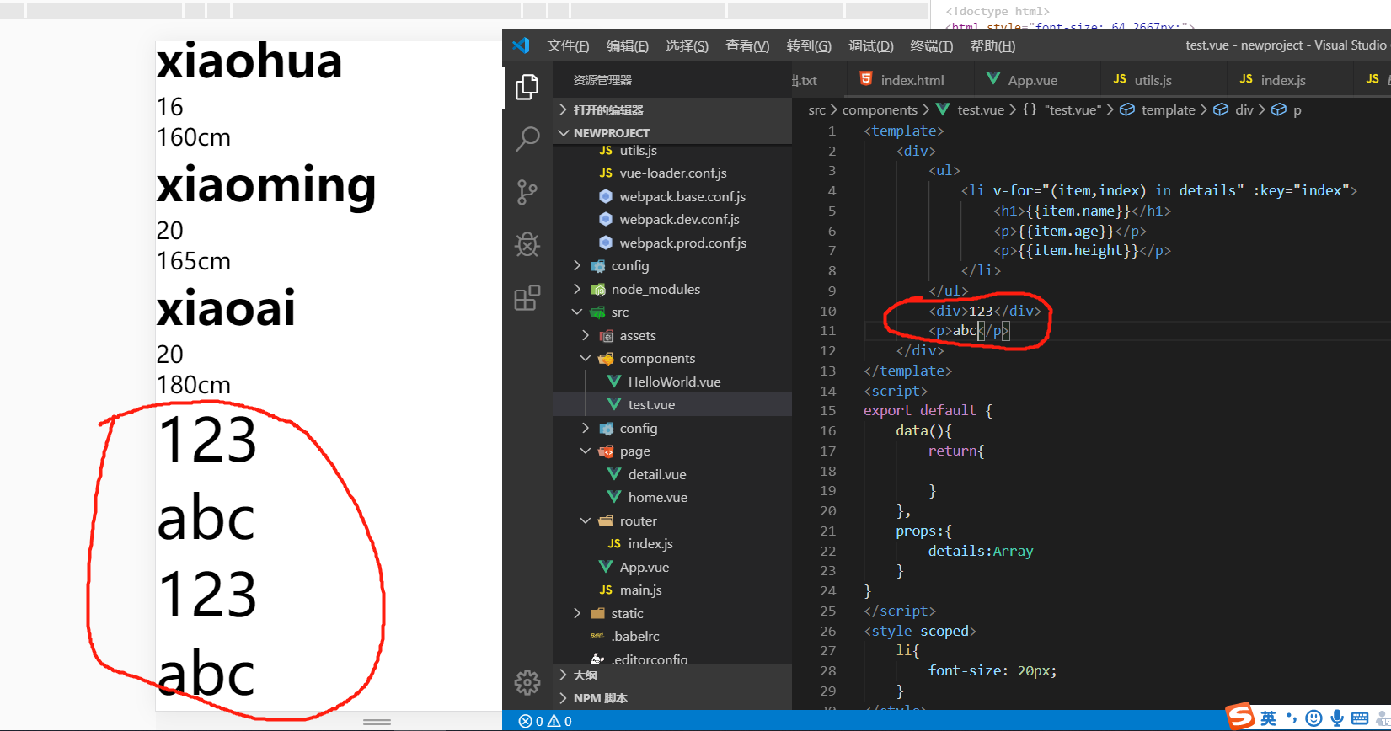Image resolution: width=1391 pixels, height=731 pixels.
Task: Expand the static folder
Action: 672,613
